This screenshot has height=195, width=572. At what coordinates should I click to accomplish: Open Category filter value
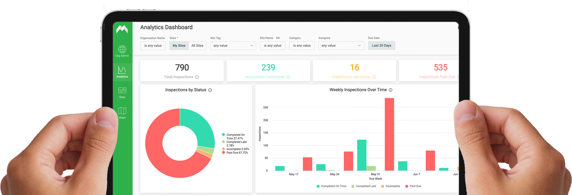[302, 46]
